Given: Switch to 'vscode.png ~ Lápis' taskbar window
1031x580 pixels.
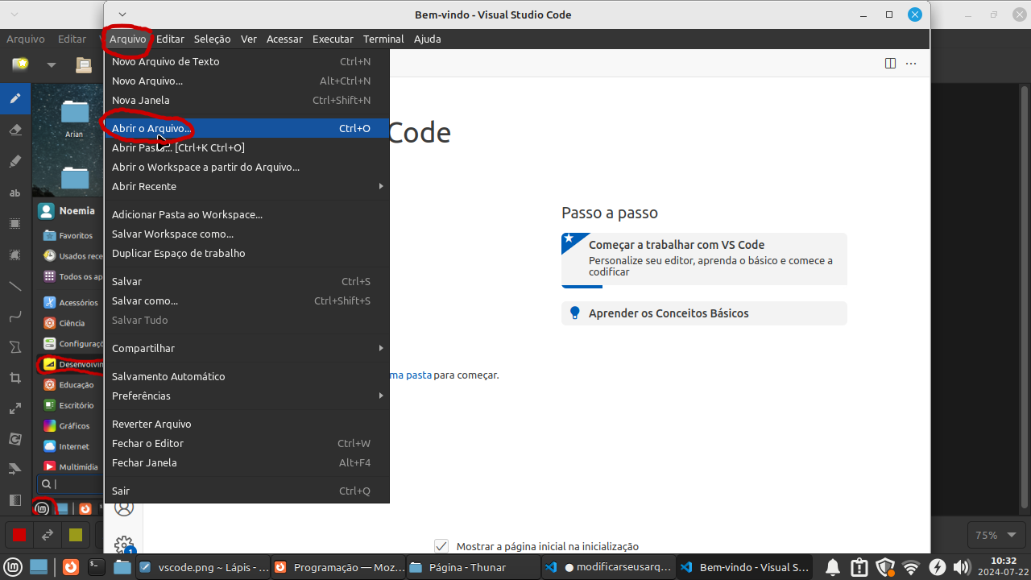Looking at the screenshot, I should pyautogui.click(x=204, y=567).
